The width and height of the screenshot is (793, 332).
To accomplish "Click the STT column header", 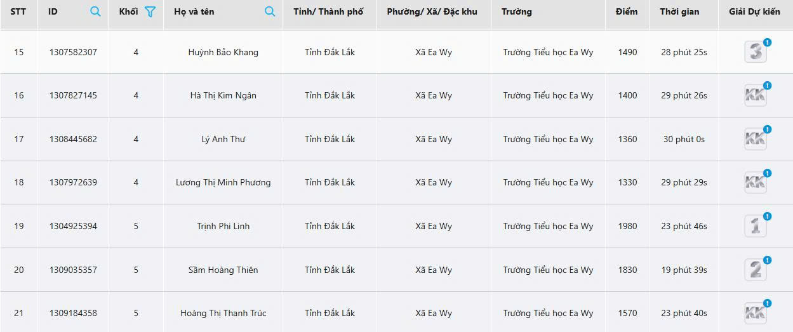I will [18, 11].
